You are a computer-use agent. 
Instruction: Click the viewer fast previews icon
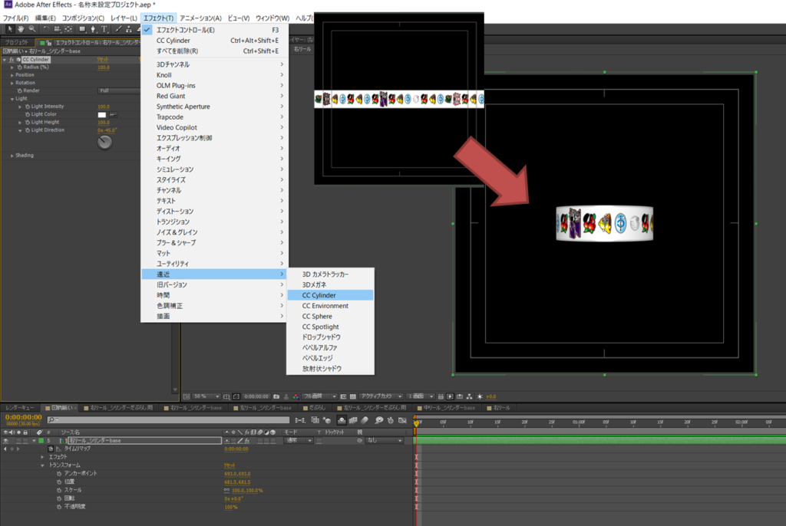click(x=450, y=396)
